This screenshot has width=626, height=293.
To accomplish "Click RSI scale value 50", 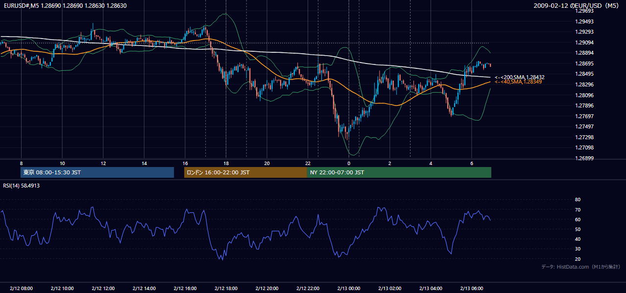I will point(578,229).
